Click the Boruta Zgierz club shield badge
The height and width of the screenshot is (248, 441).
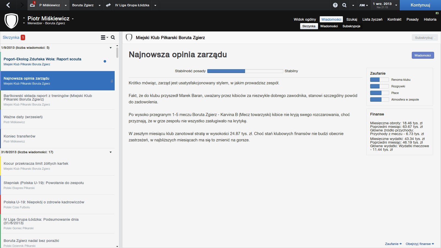point(11,21)
